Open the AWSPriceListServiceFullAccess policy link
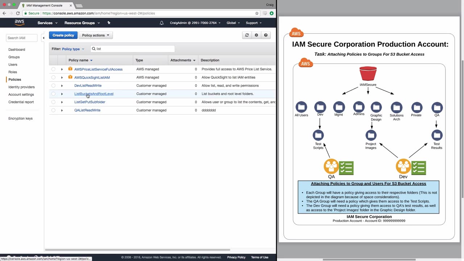Image resolution: width=464 pixels, height=261 pixels. coord(98,69)
